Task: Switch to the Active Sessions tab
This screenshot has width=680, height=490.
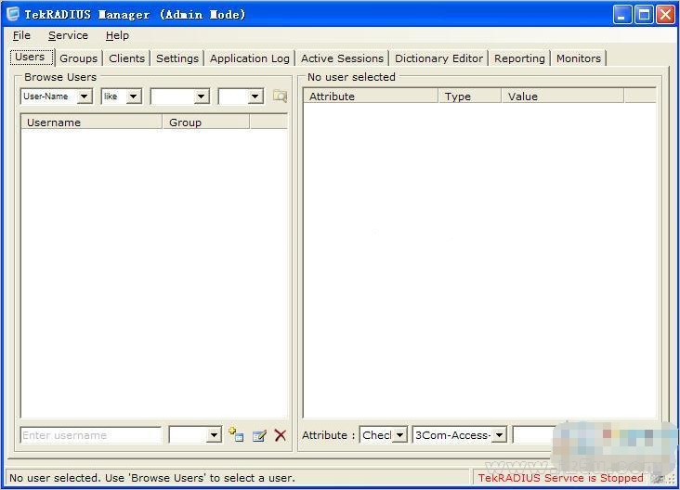Action: 342,58
